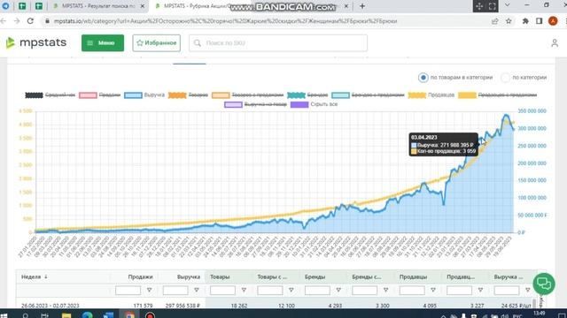Select 'по категории' radio
Viewport: 567px width, 318px height.
click(x=506, y=78)
